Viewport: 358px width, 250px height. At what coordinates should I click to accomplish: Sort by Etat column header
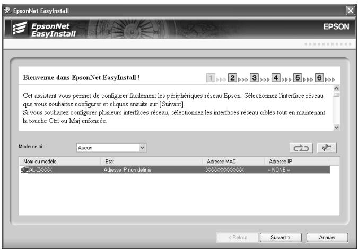[151, 161]
